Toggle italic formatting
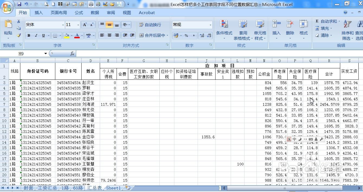This screenshot has height=192, width=363. point(36,35)
